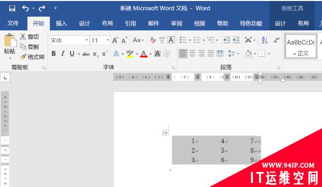The height and width of the screenshot is (187, 322).
Task: Undo the last action
Action: (x=25, y=8)
